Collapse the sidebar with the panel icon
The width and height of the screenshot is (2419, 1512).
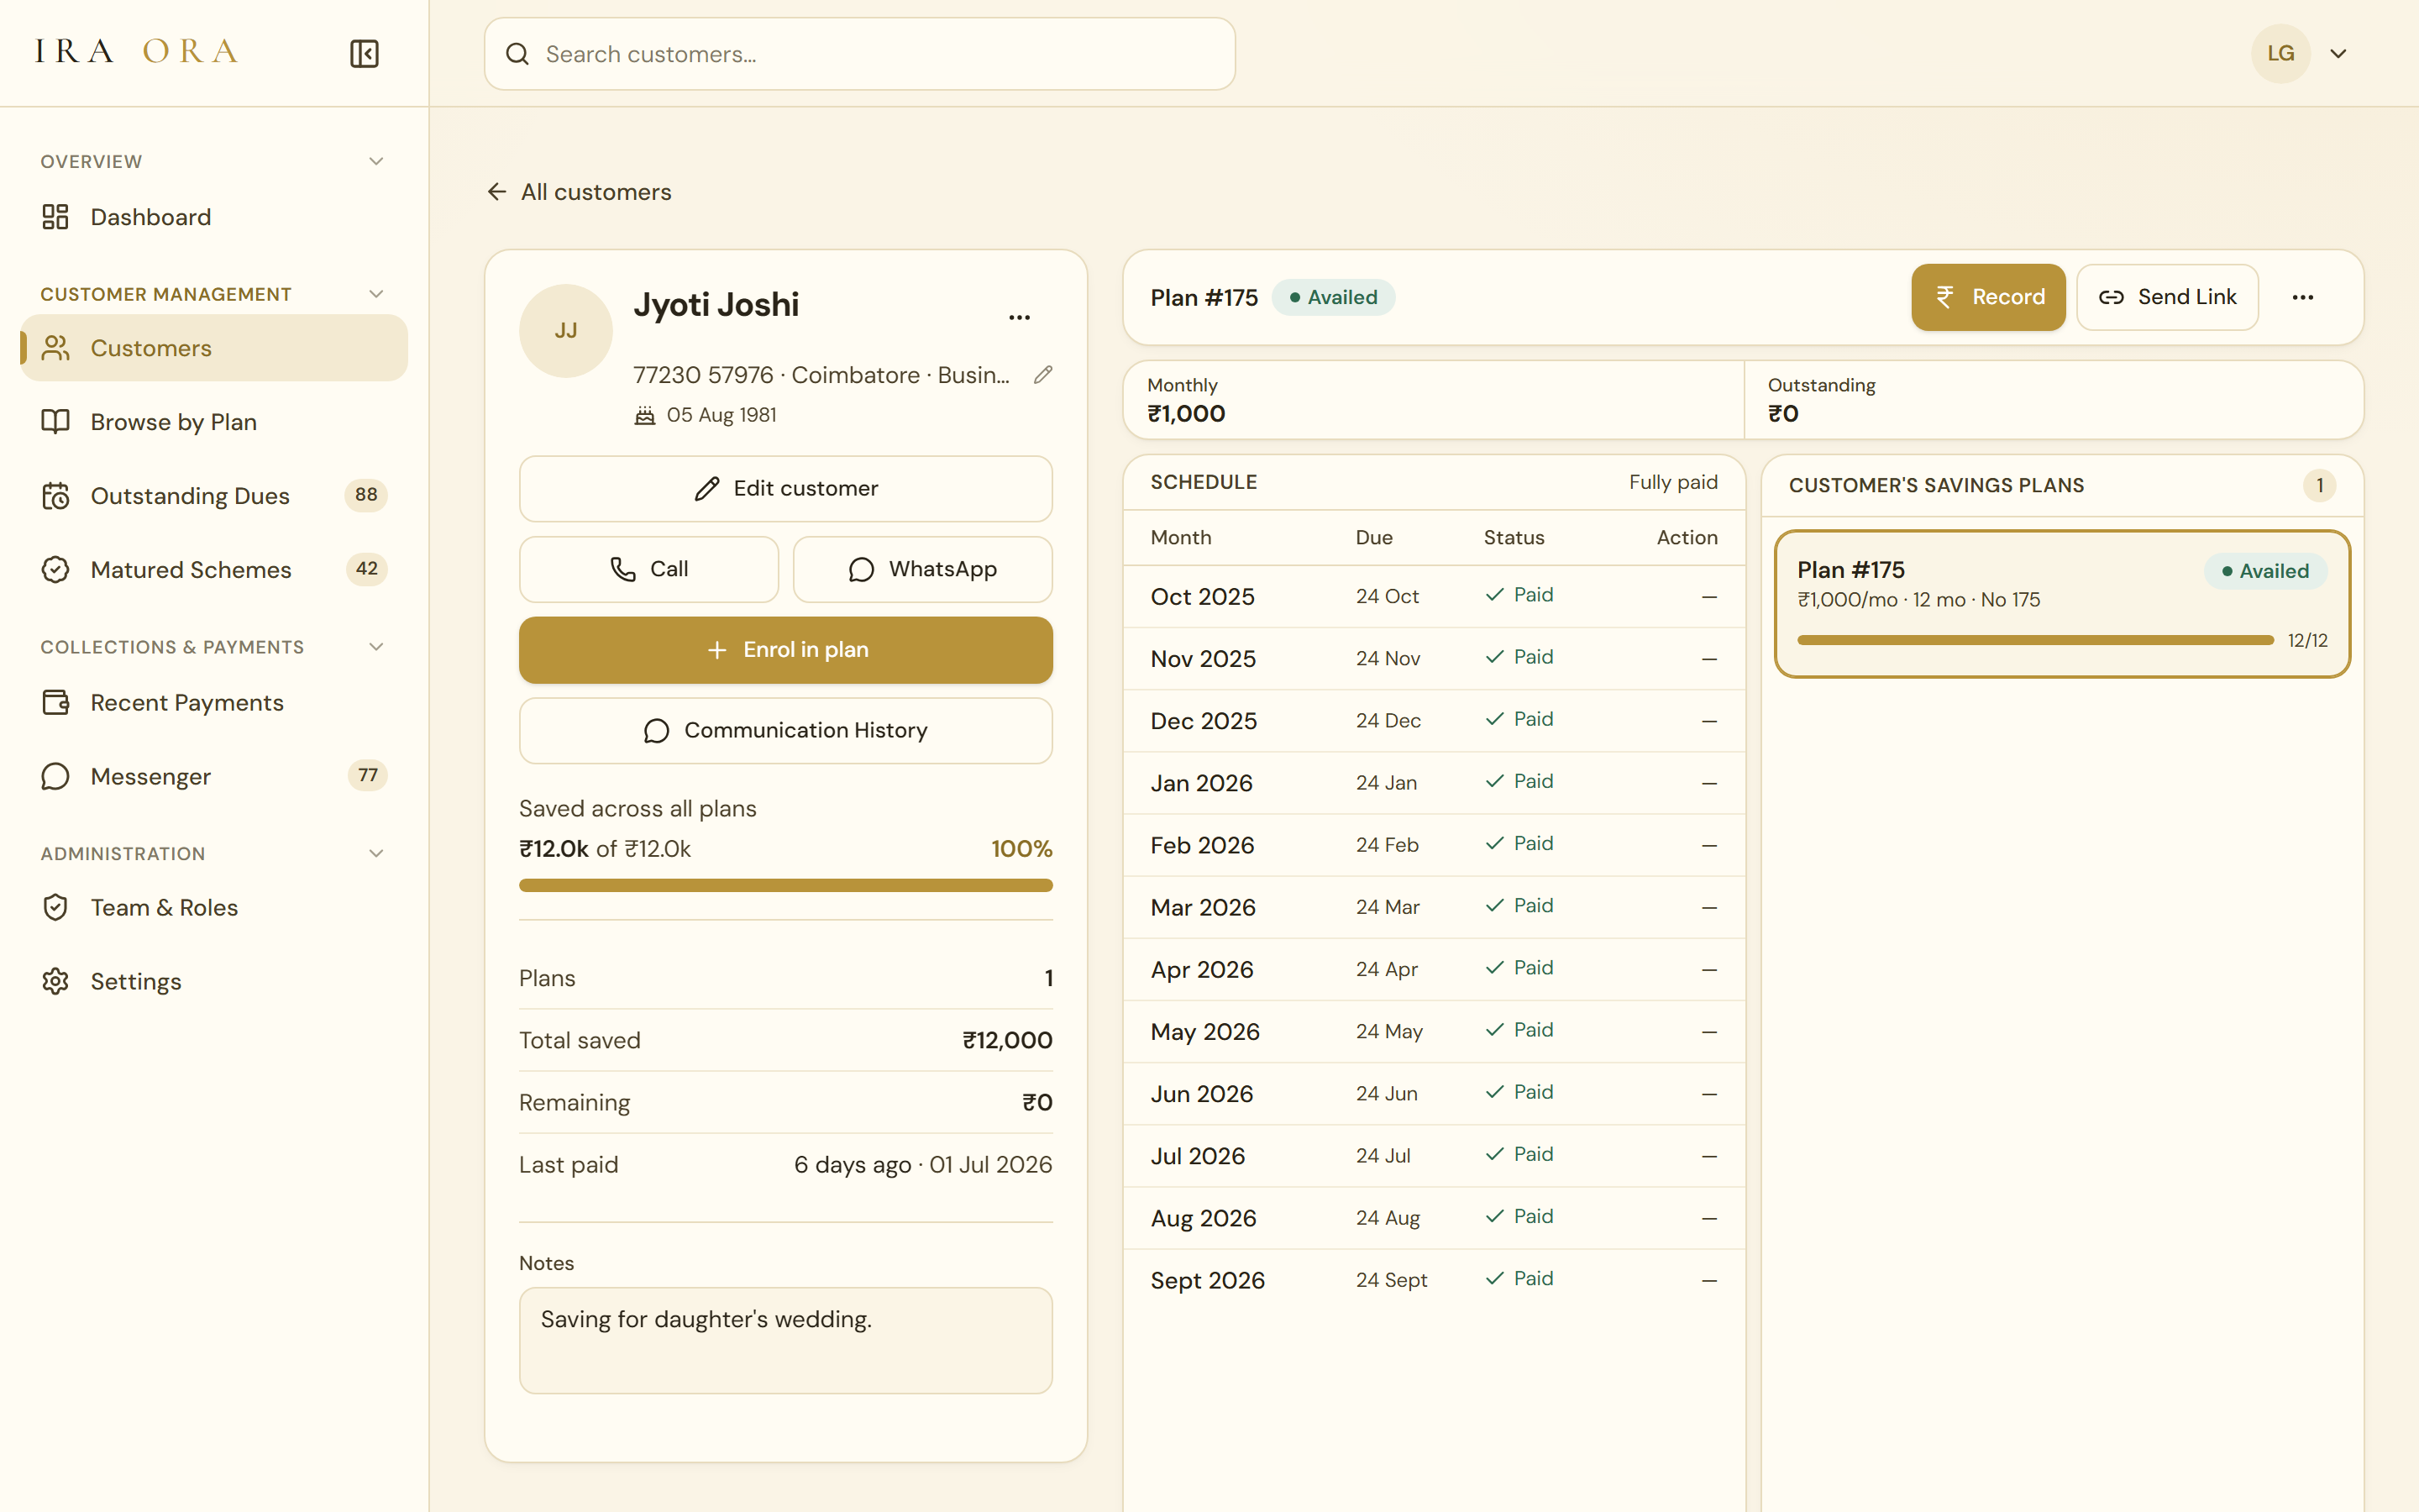(x=364, y=53)
